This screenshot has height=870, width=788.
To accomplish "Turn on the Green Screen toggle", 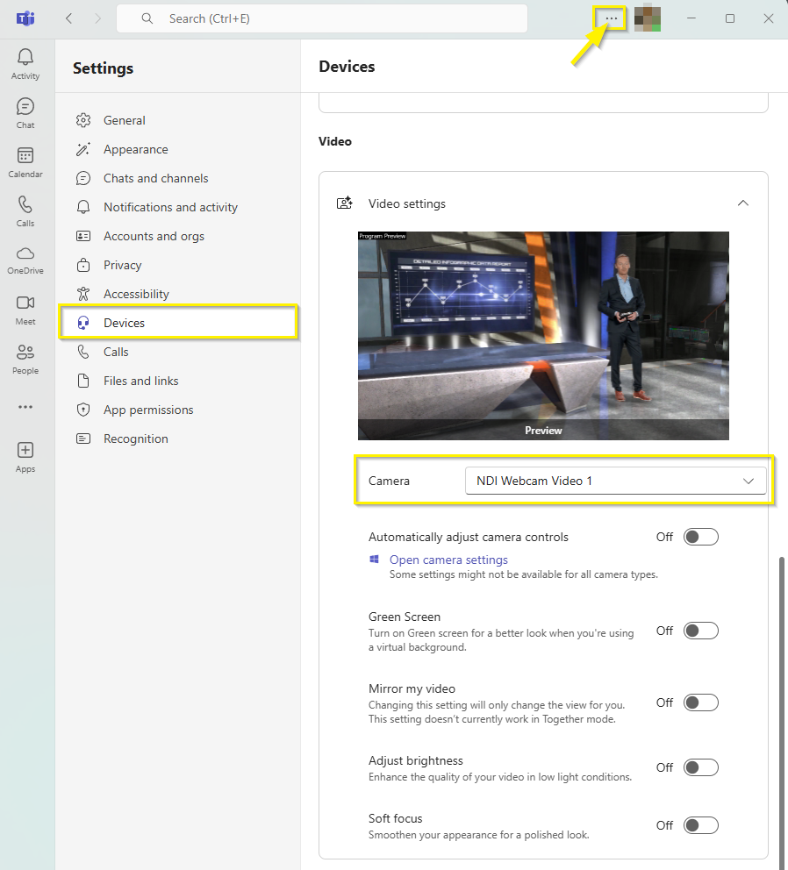I will (x=701, y=631).
